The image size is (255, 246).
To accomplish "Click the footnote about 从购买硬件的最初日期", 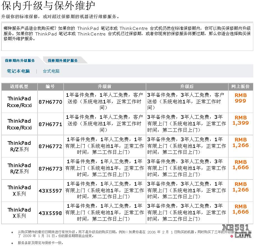I will pos(135,234).
